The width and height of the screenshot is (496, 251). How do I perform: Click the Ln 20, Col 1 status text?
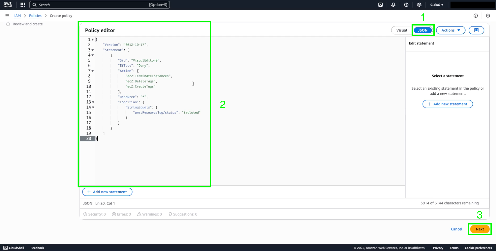105,203
